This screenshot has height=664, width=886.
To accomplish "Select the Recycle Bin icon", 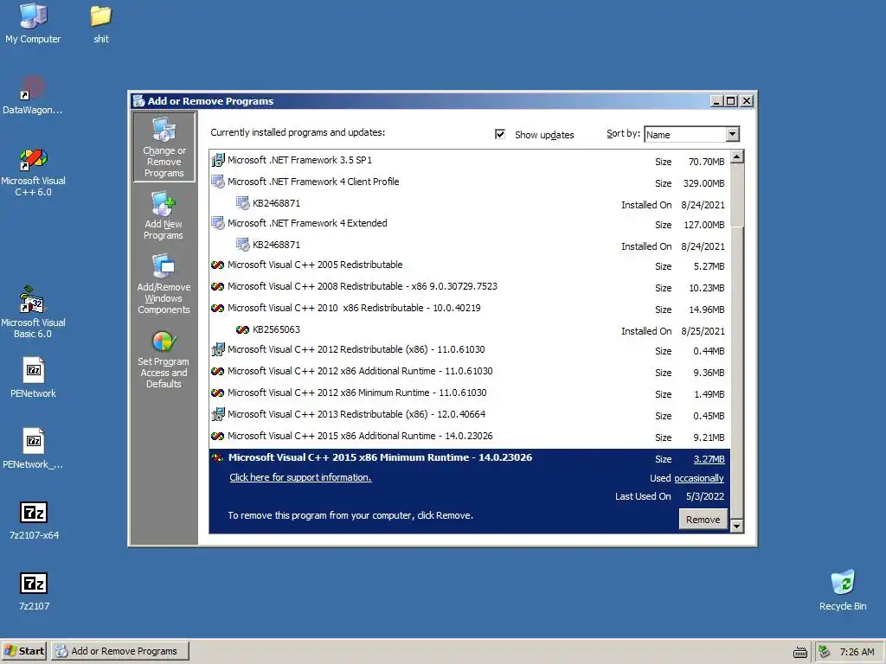I will (843, 582).
